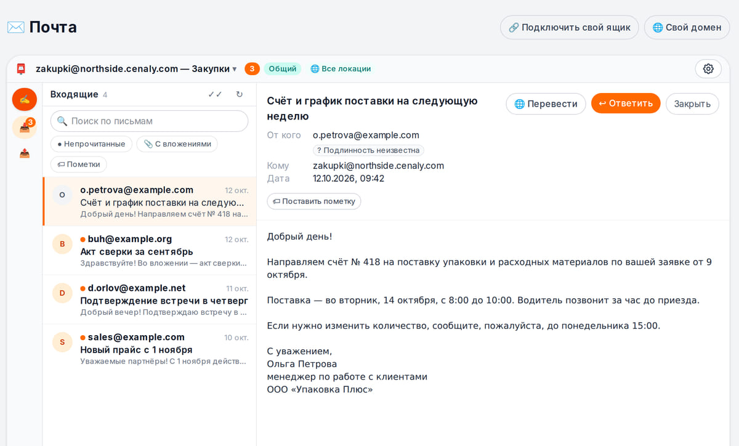Click the Ольга Петрова signature name

pos(302,364)
